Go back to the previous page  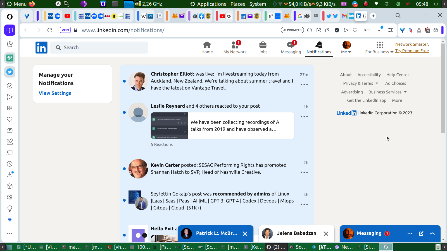[x=25, y=30]
